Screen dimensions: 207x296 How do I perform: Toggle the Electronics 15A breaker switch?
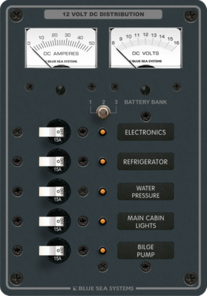[51, 132]
